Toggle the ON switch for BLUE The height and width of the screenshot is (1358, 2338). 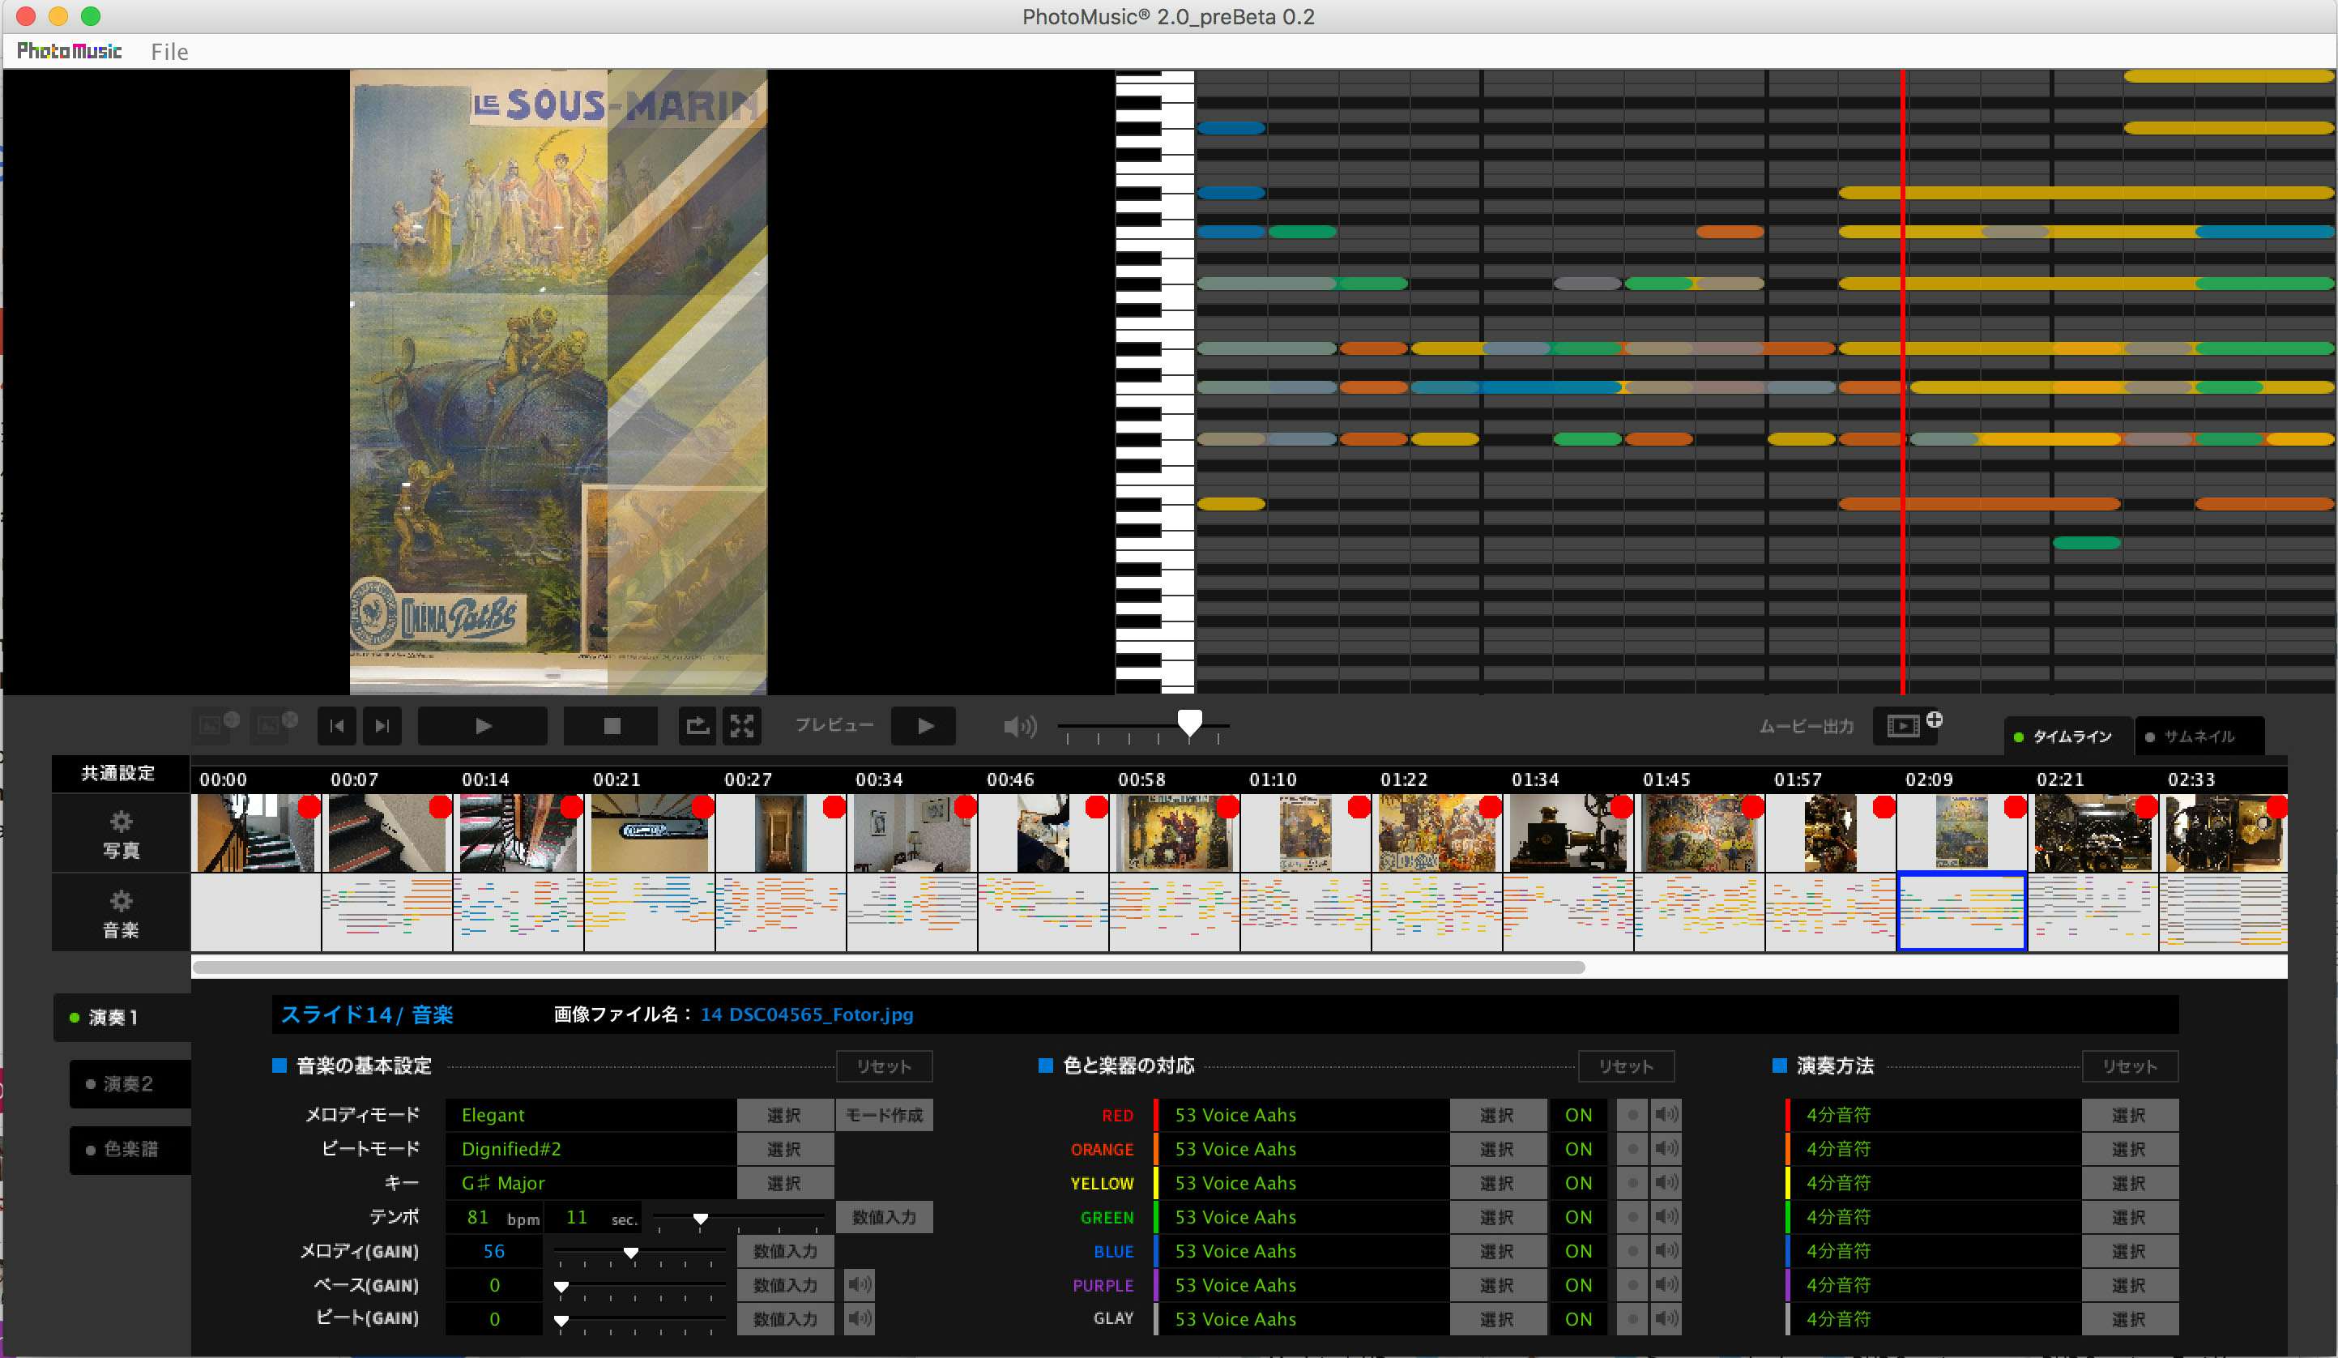tap(1578, 1251)
